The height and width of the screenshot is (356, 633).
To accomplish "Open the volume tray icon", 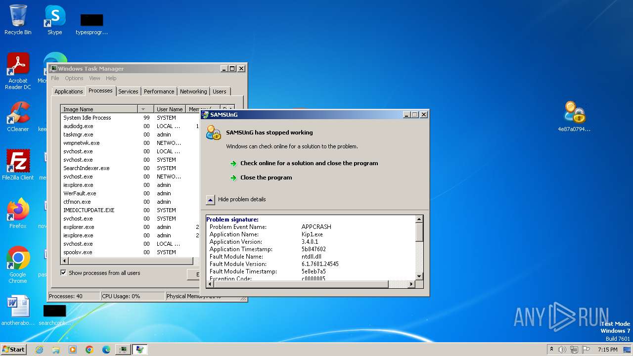I will [562, 350].
